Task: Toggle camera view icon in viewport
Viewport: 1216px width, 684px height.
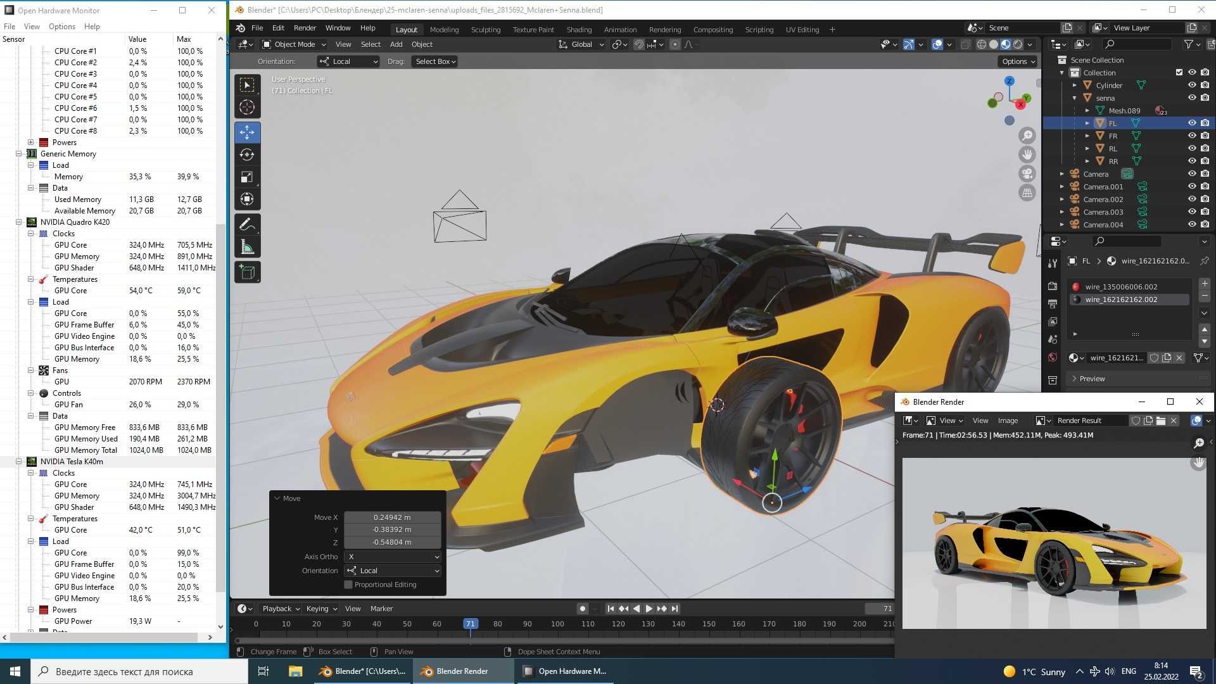Action: 1027,174
